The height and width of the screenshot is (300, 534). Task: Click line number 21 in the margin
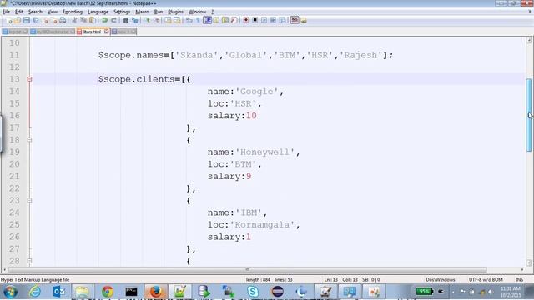pos(14,176)
